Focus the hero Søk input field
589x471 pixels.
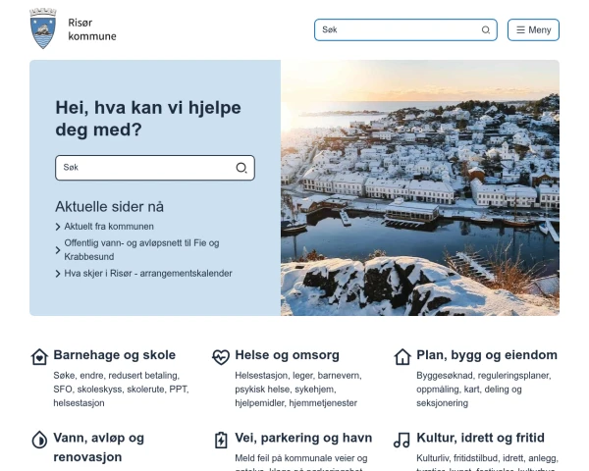click(144, 168)
